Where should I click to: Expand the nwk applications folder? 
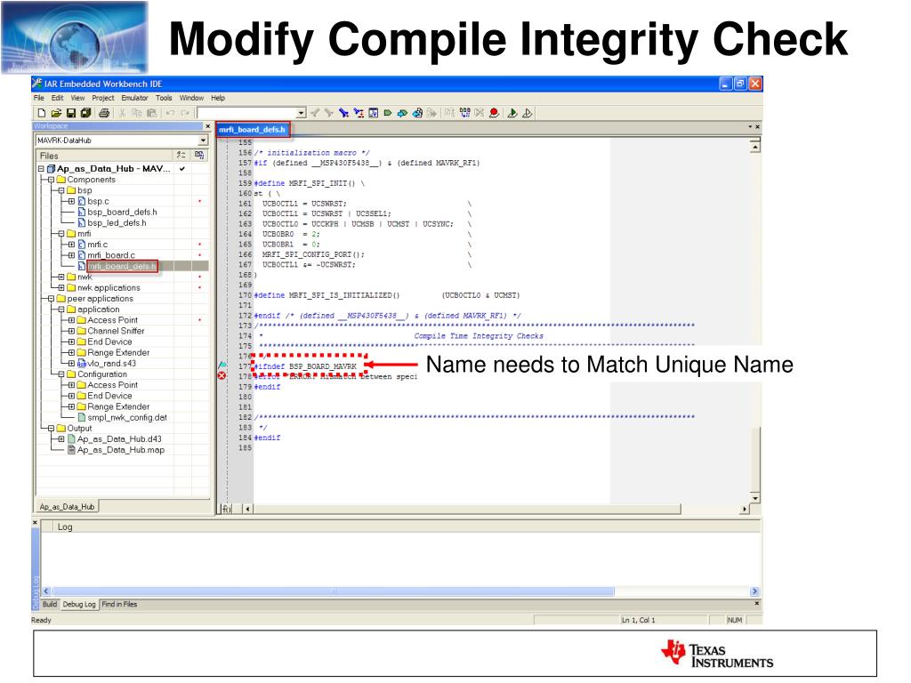[x=61, y=288]
